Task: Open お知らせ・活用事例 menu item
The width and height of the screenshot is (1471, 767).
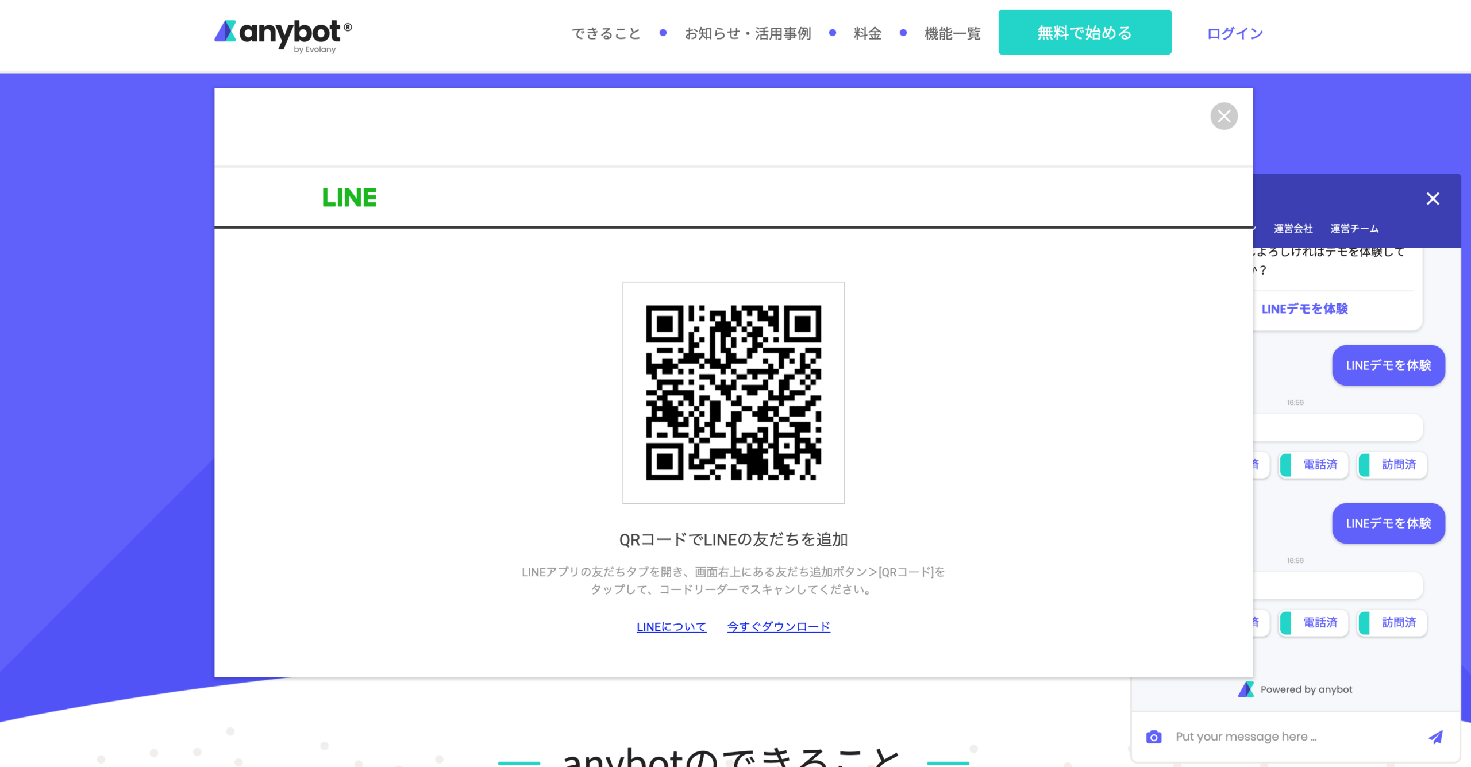Action: [x=748, y=33]
